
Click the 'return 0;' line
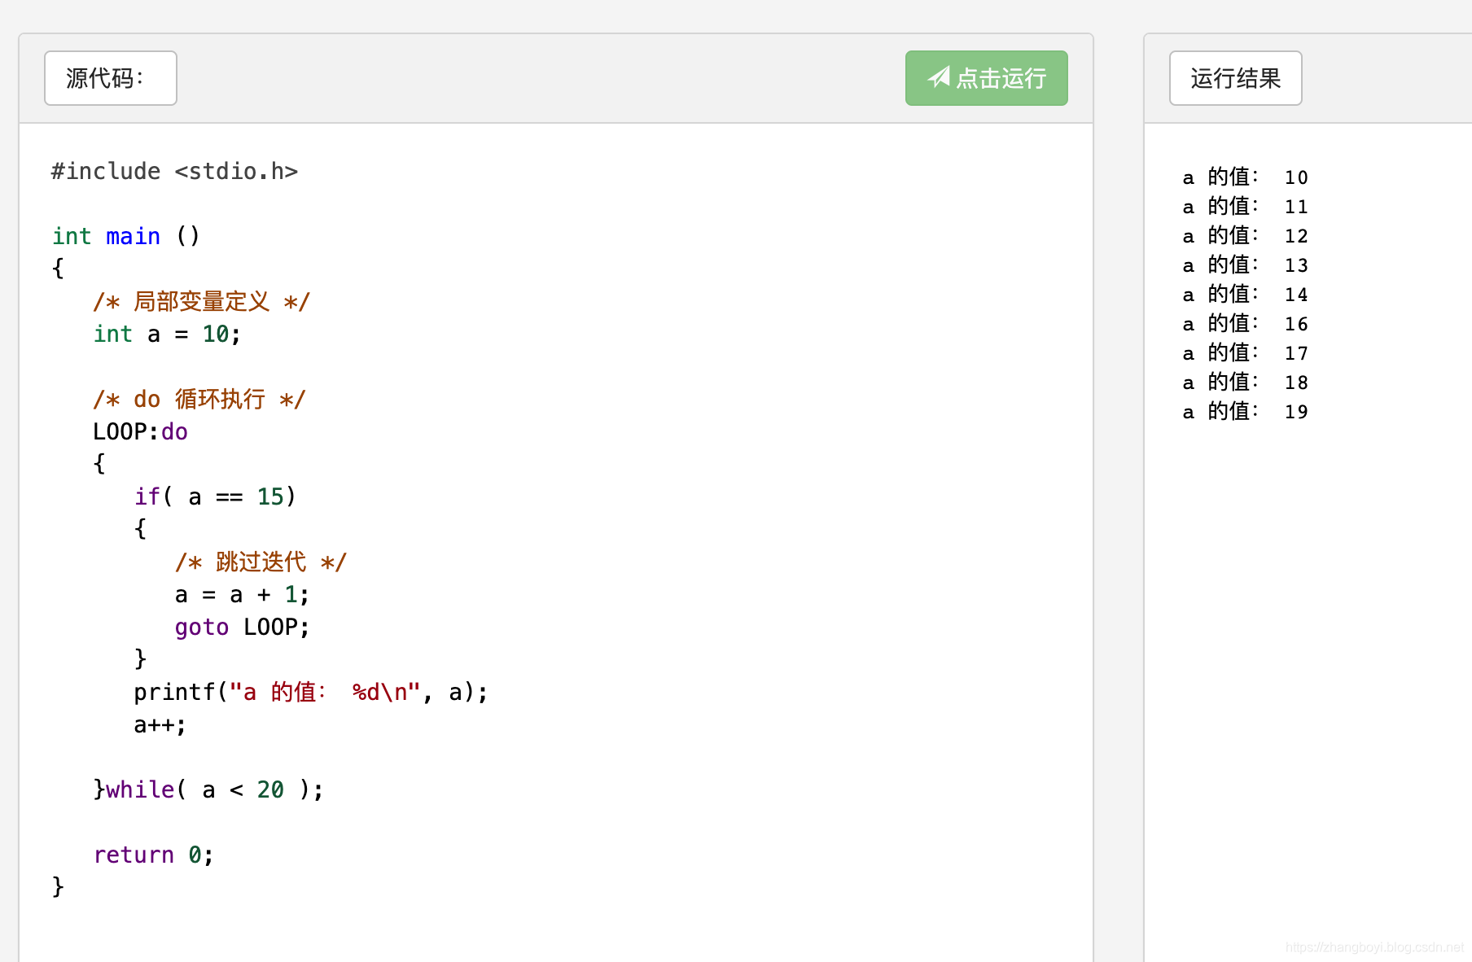click(153, 855)
